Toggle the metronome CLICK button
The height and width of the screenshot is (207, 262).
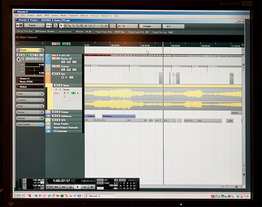pos(100,180)
